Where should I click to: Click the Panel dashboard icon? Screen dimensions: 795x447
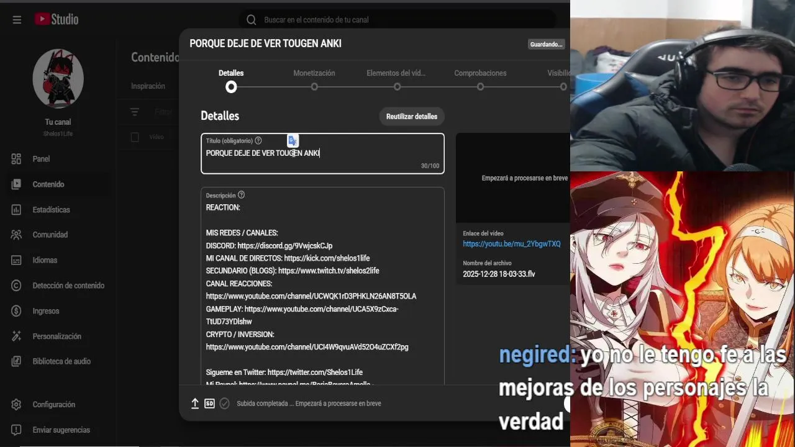click(16, 159)
